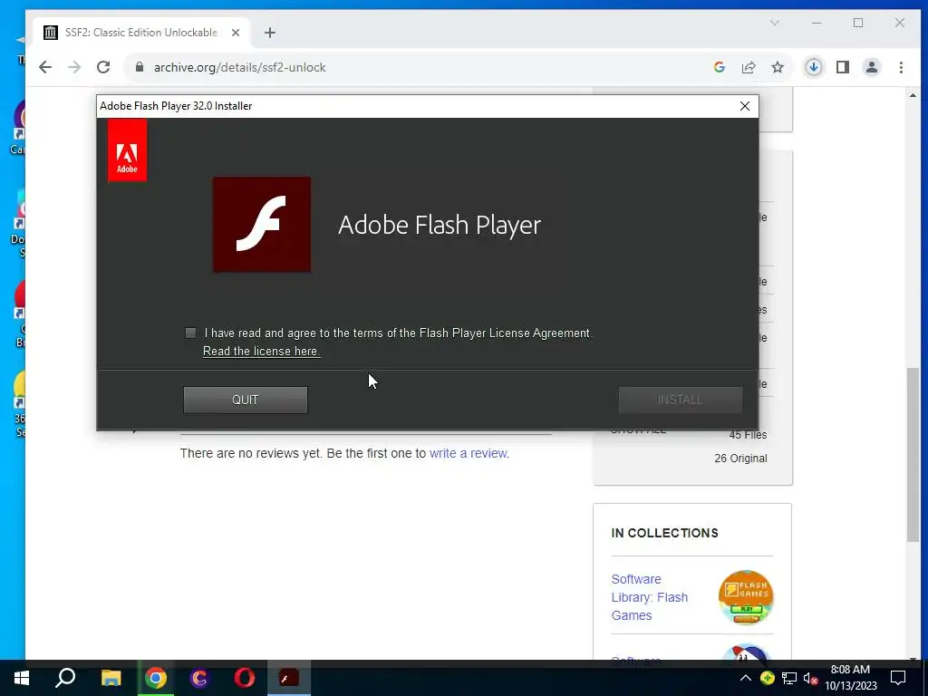Click the green tray icon

click(x=768, y=678)
